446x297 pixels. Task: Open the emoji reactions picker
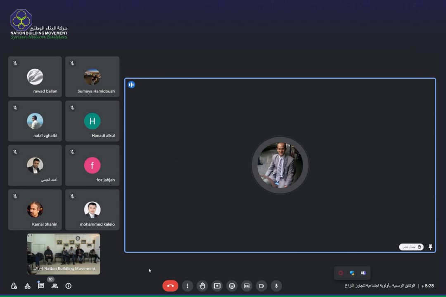(232, 286)
